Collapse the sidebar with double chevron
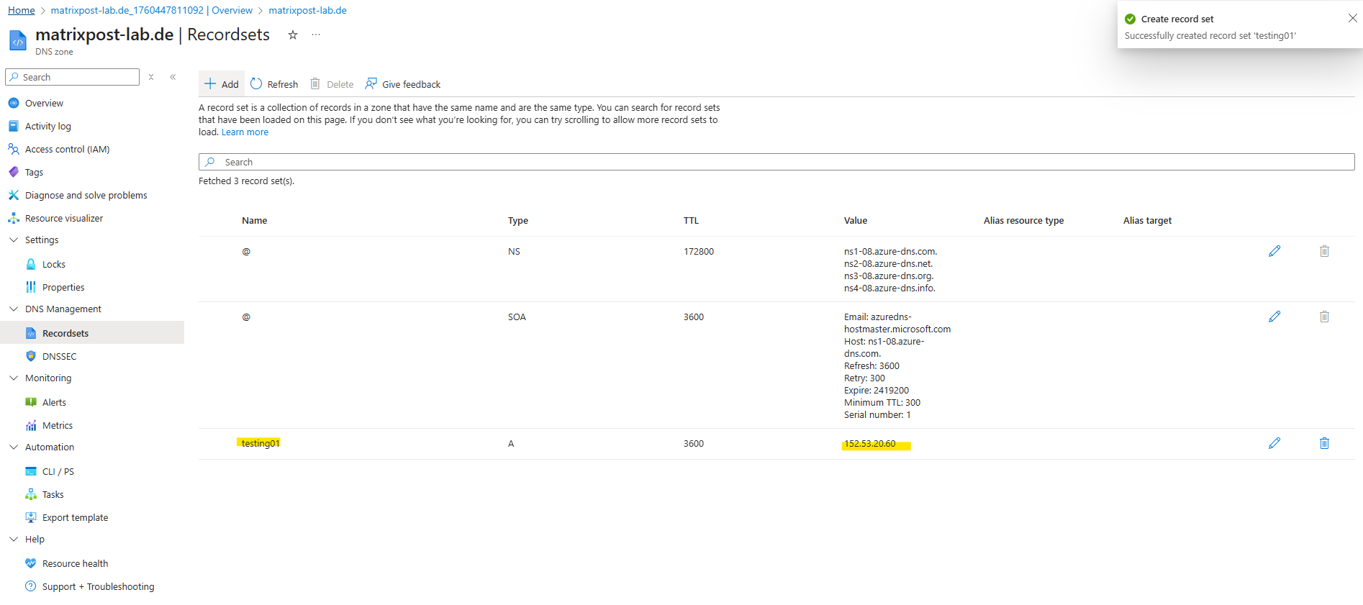The width and height of the screenshot is (1363, 605). click(173, 77)
